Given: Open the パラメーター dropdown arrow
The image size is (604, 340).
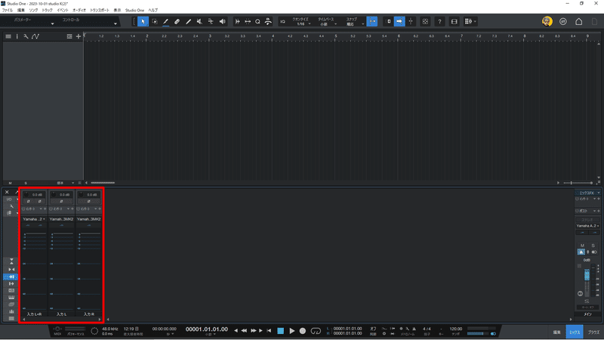Looking at the screenshot, I should point(52,24).
